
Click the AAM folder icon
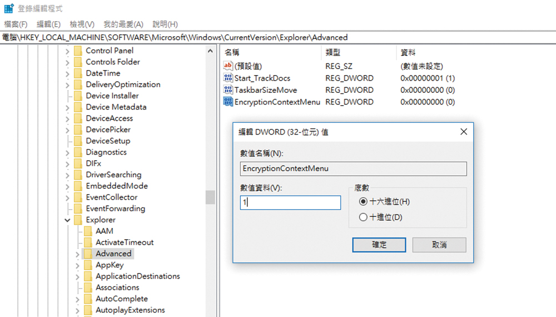(88, 231)
